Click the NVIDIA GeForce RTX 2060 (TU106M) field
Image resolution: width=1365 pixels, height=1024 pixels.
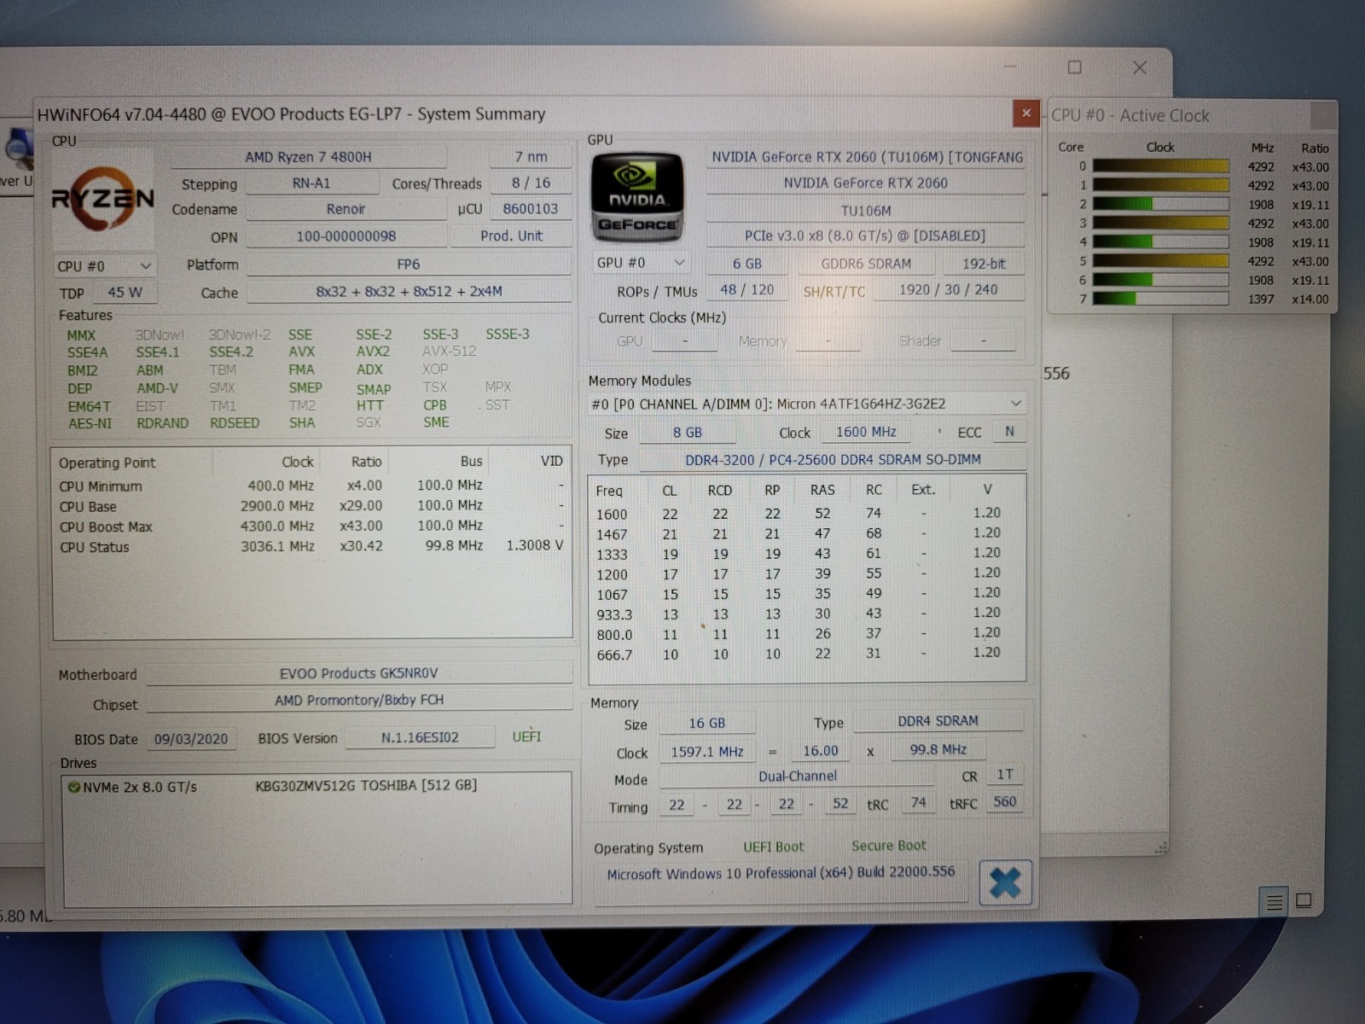point(866,157)
